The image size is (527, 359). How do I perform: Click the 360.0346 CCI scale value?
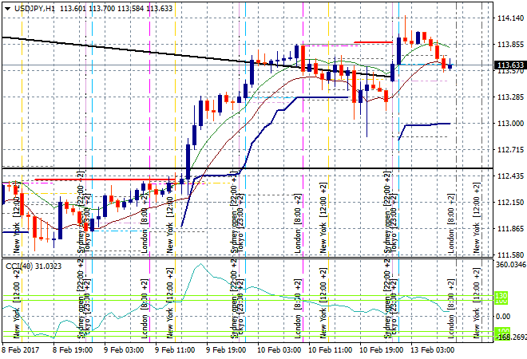(x=511, y=264)
